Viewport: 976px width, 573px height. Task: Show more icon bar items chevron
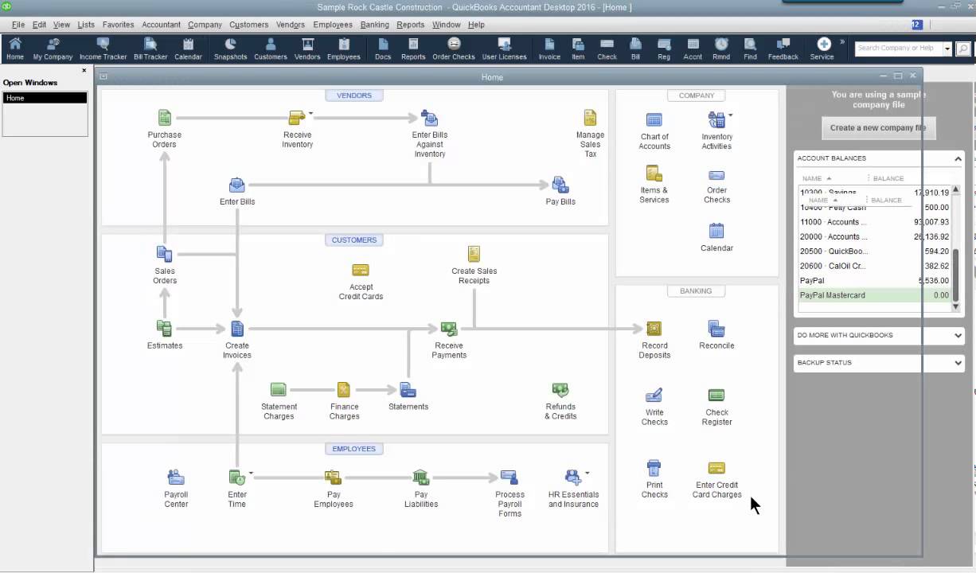pos(842,42)
